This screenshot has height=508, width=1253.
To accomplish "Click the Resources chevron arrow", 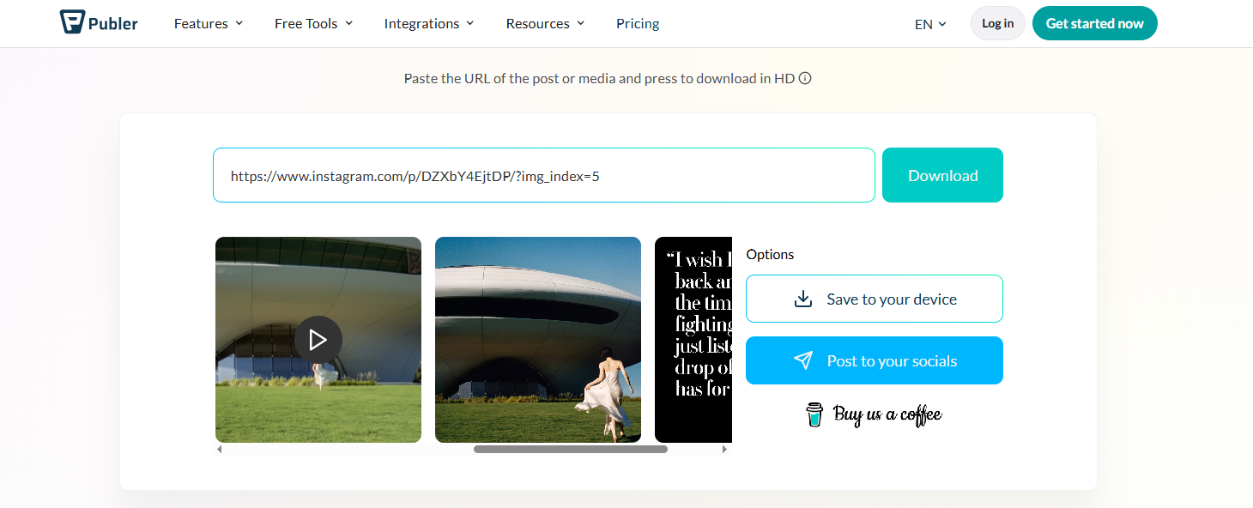I will [580, 23].
